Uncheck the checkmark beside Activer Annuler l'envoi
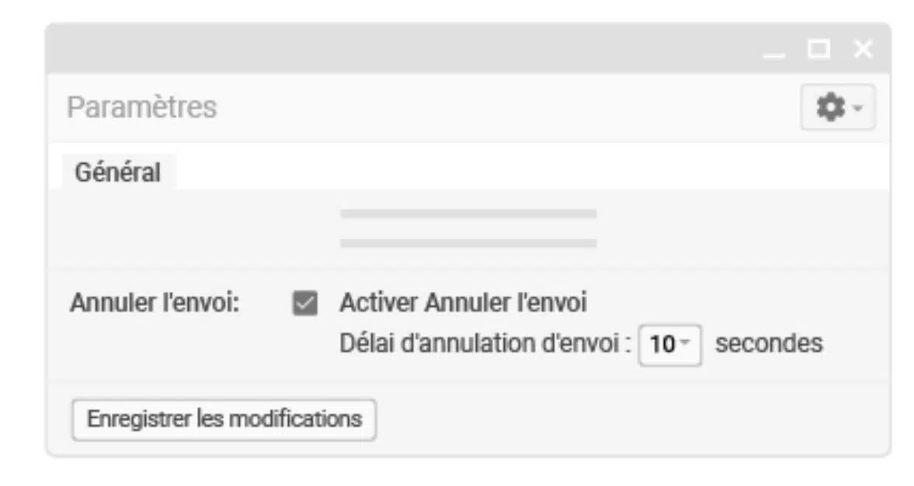This screenshot has width=914, height=486. [305, 303]
